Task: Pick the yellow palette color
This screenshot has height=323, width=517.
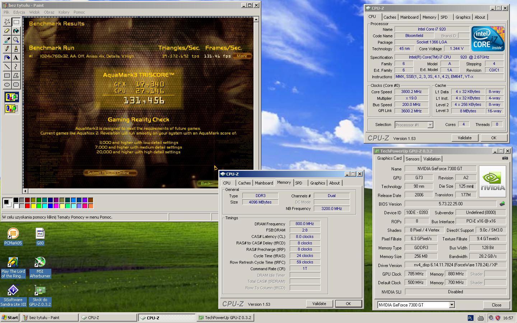Action: [x=33, y=206]
